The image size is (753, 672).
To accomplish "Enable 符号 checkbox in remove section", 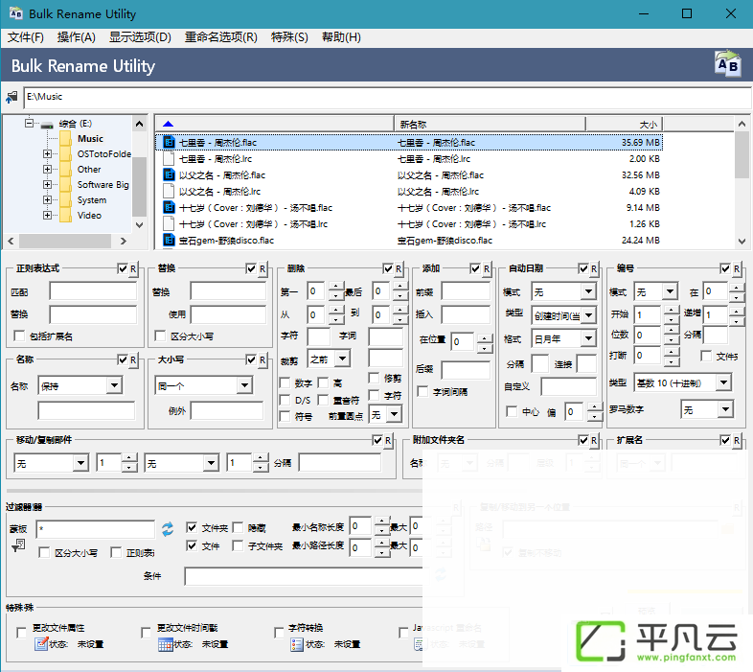I will (x=285, y=416).
